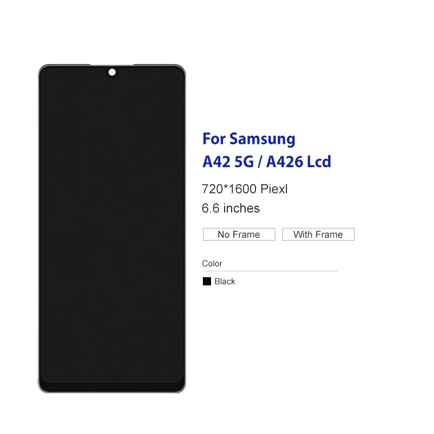Screen dimensions: 434x434
Task: Click the "720*1600" resolution number
Action: [229, 189]
